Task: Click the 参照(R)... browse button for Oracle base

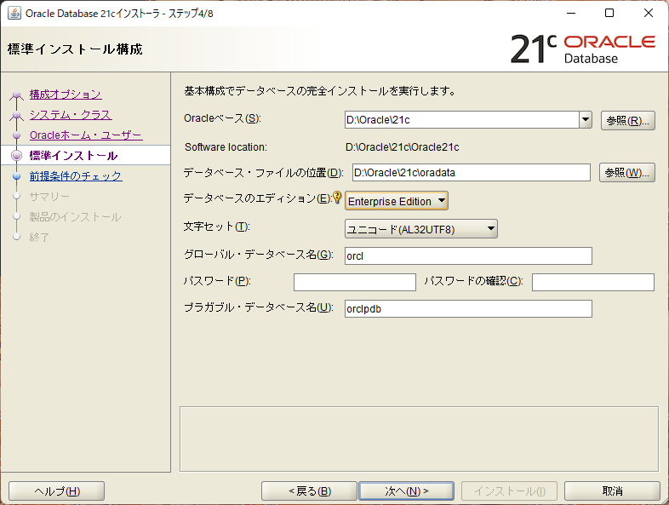Action: (x=627, y=121)
